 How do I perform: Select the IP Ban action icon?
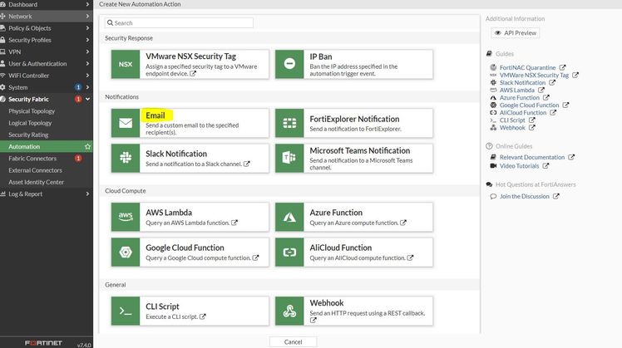tap(289, 64)
